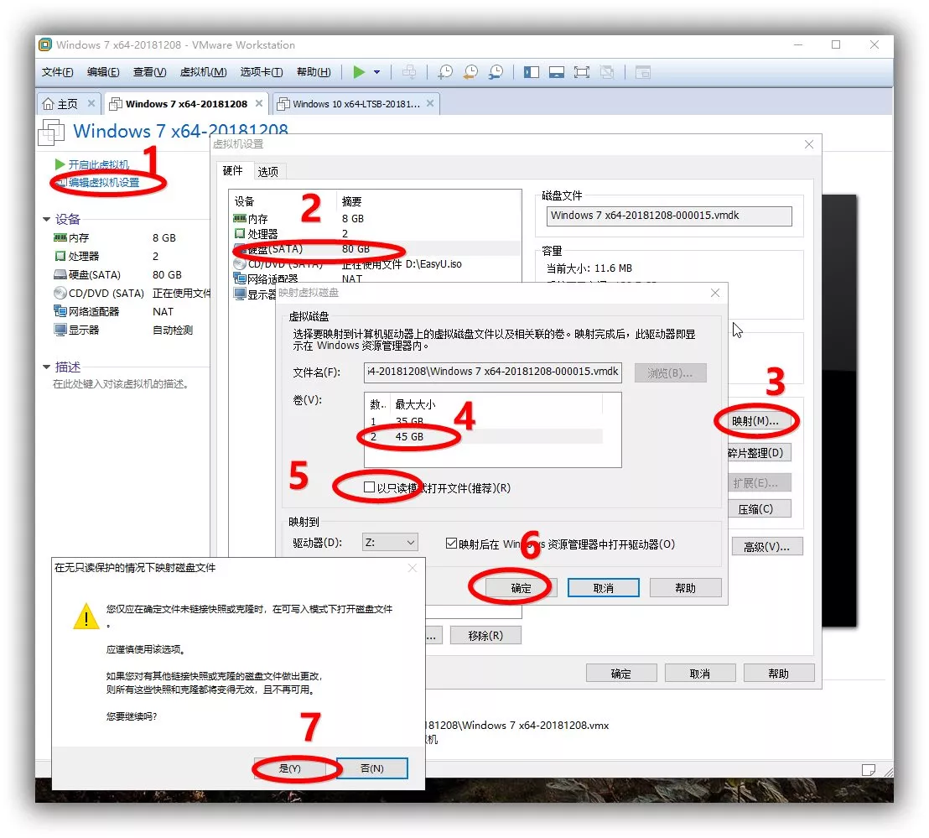
Task: Close the 虚拟机设置 dialog with its X
Action: (x=809, y=144)
